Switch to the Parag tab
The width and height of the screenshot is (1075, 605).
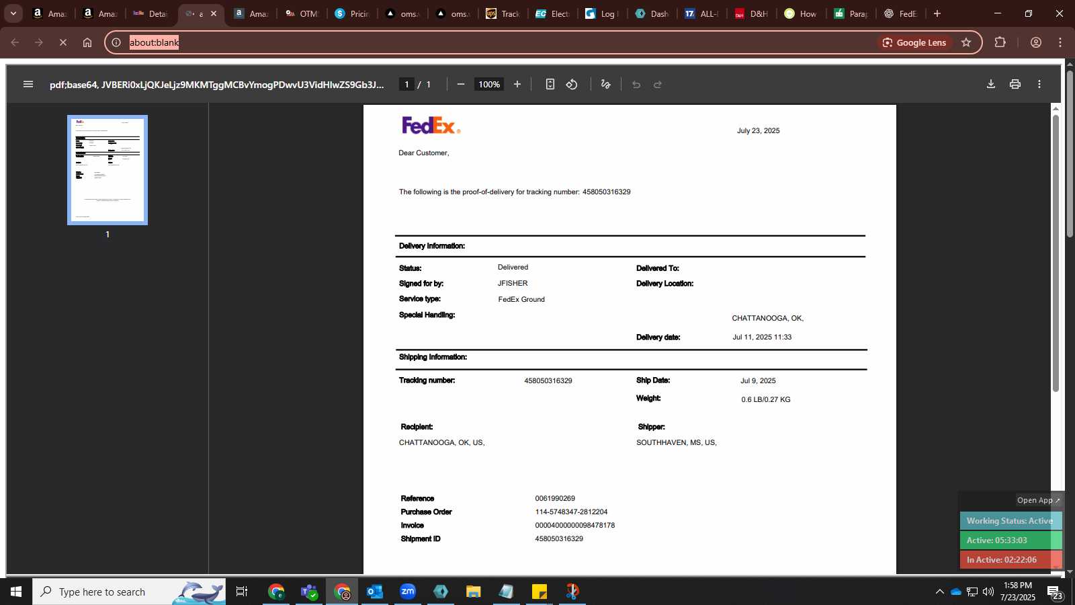[851, 13]
